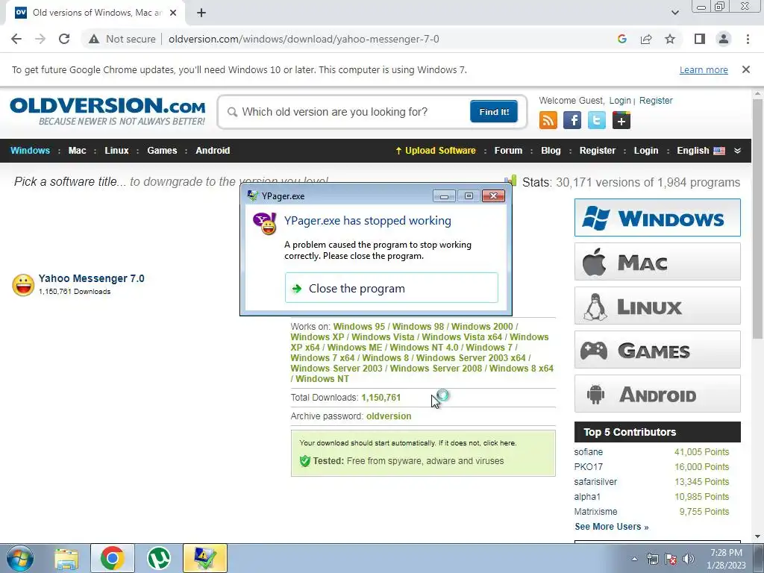
Task: Click the page vertical scrollbar thumb
Action: click(758, 219)
